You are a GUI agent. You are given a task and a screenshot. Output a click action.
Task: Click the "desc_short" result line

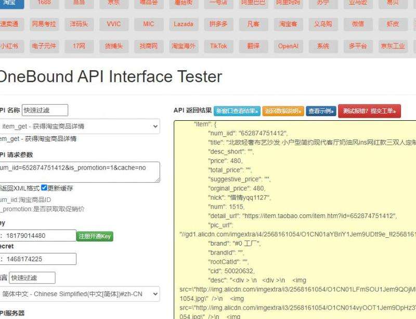[231, 151]
